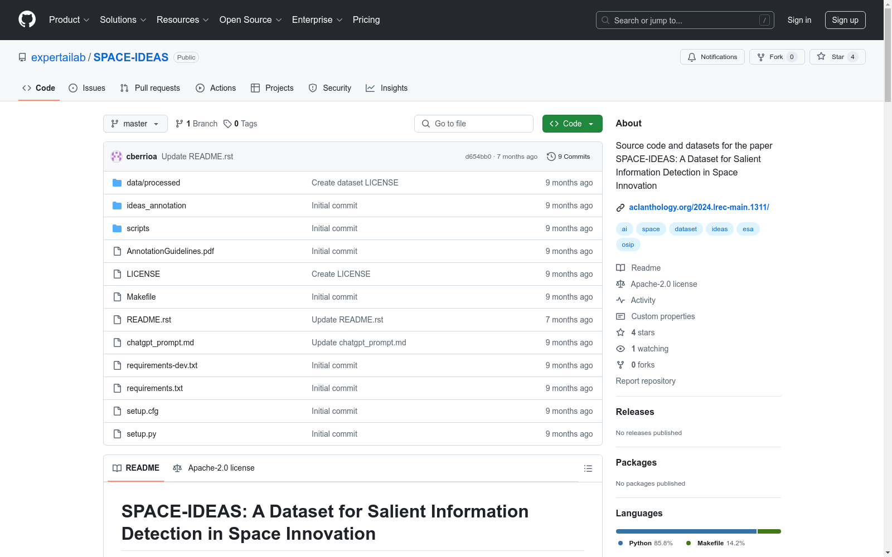
Task: Click the Makefile file icon
Action: pos(117,297)
